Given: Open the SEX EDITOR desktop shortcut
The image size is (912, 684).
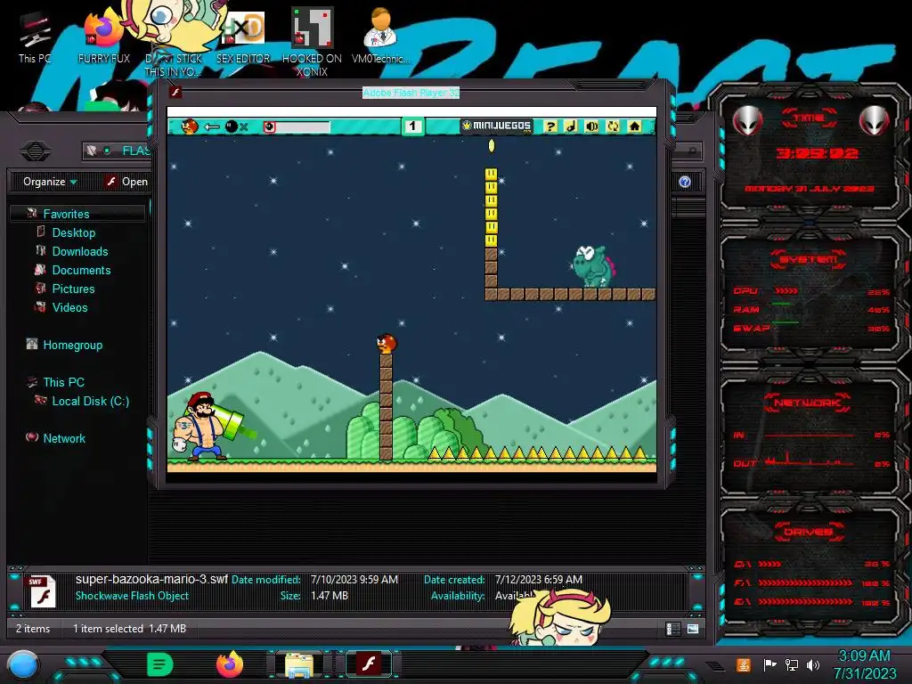Looking at the screenshot, I should pyautogui.click(x=243, y=37).
